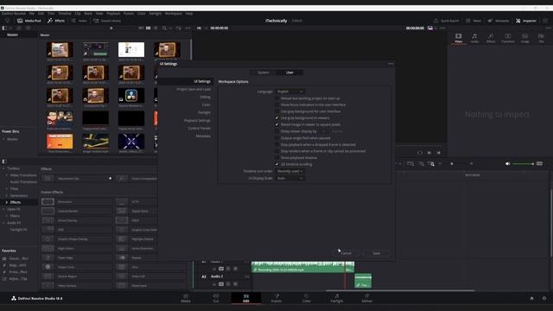Toggle Delay viewer display by checkbox
Viewport: 553px width, 311px height.
pyautogui.click(x=276, y=131)
